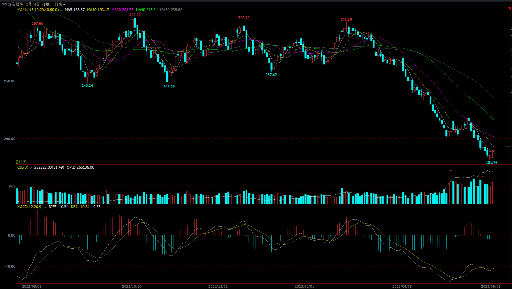Click the MACD 0.00 axis label
Viewport: 512px width, 289px height.
(11, 235)
